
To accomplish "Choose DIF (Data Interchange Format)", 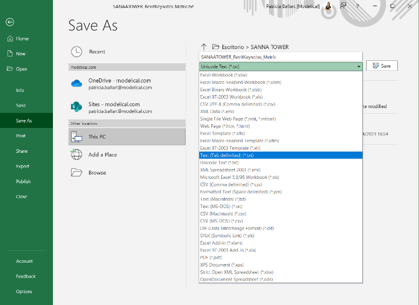I will point(281,228).
